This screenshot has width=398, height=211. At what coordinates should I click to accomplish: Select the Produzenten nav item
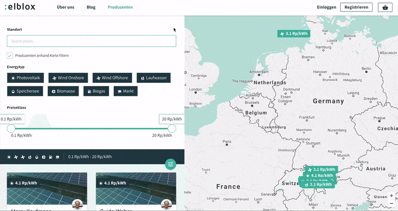coord(120,7)
